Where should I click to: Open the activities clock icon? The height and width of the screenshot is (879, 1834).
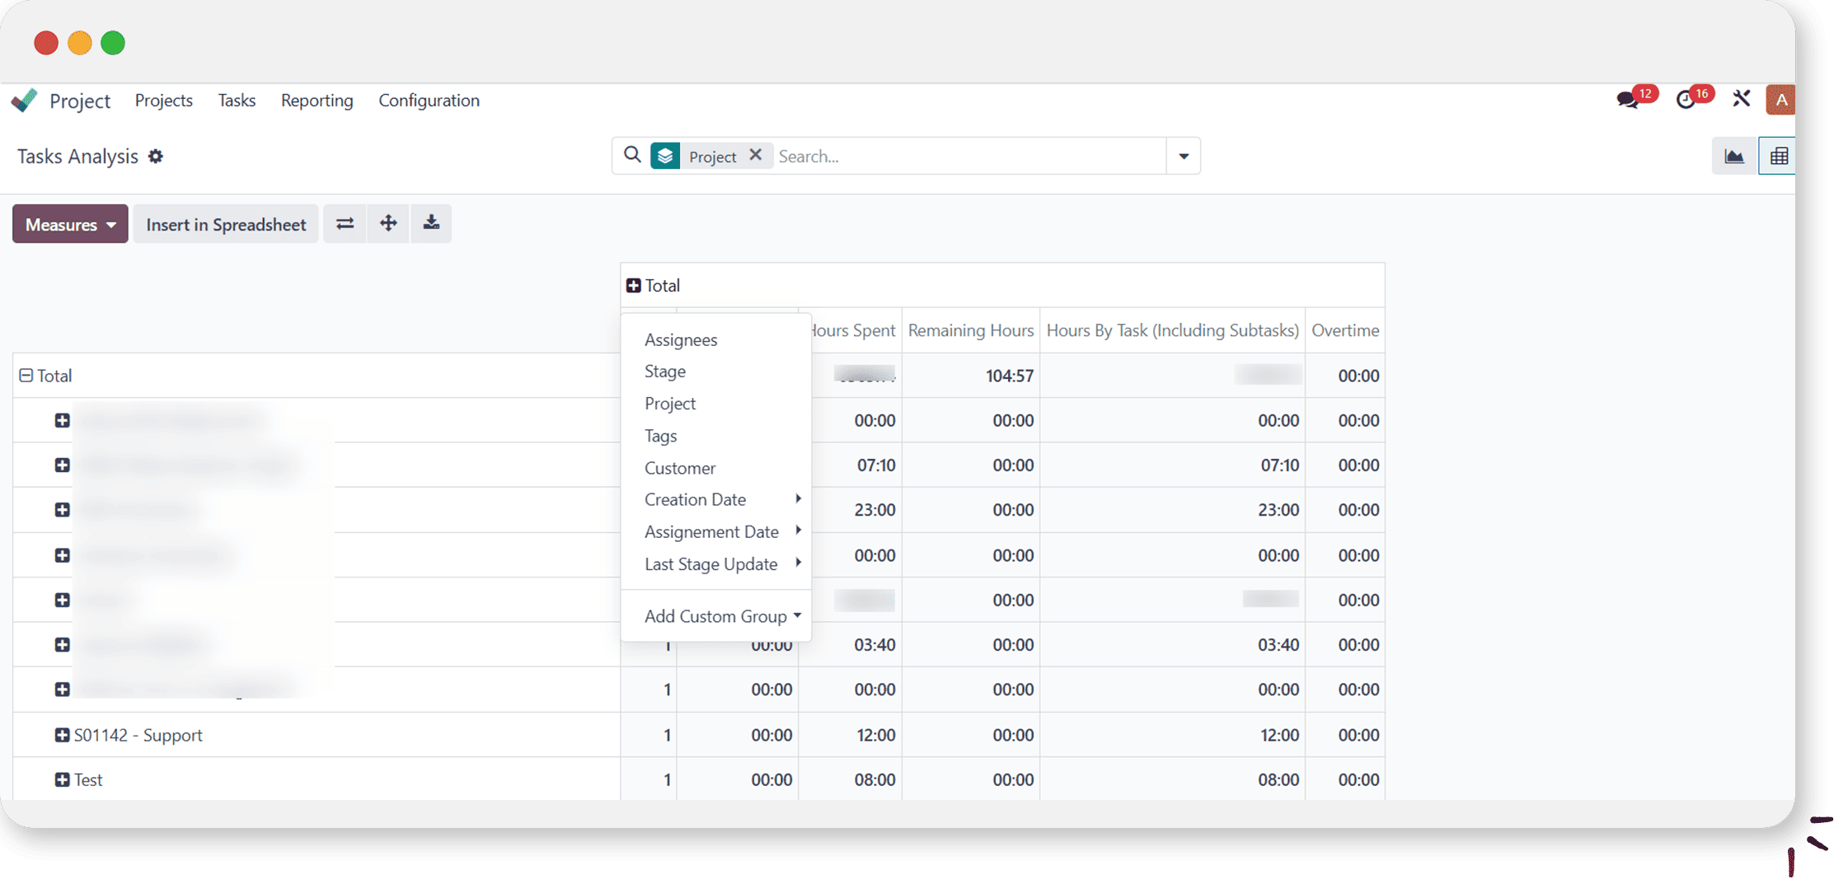(x=1686, y=101)
